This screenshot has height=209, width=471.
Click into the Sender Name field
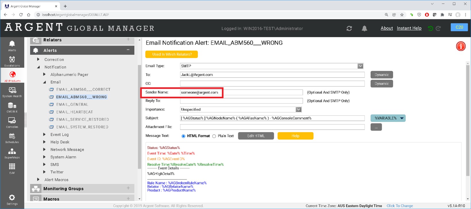[241, 92]
